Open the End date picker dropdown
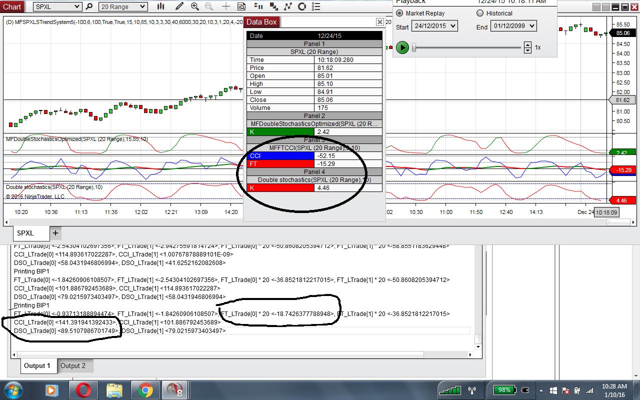Image resolution: width=640 pixels, height=400 pixels. (x=513, y=26)
